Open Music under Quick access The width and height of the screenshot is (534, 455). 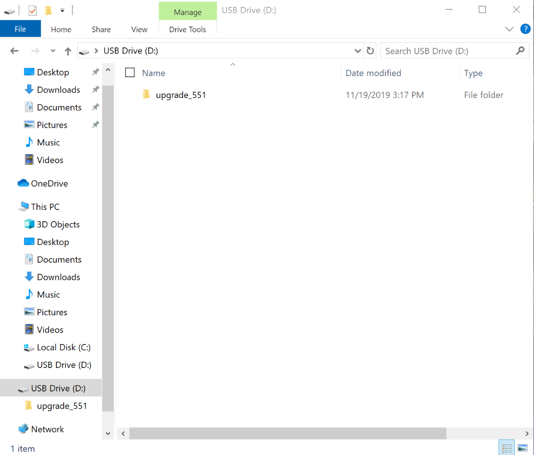pyautogui.click(x=48, y=143)
